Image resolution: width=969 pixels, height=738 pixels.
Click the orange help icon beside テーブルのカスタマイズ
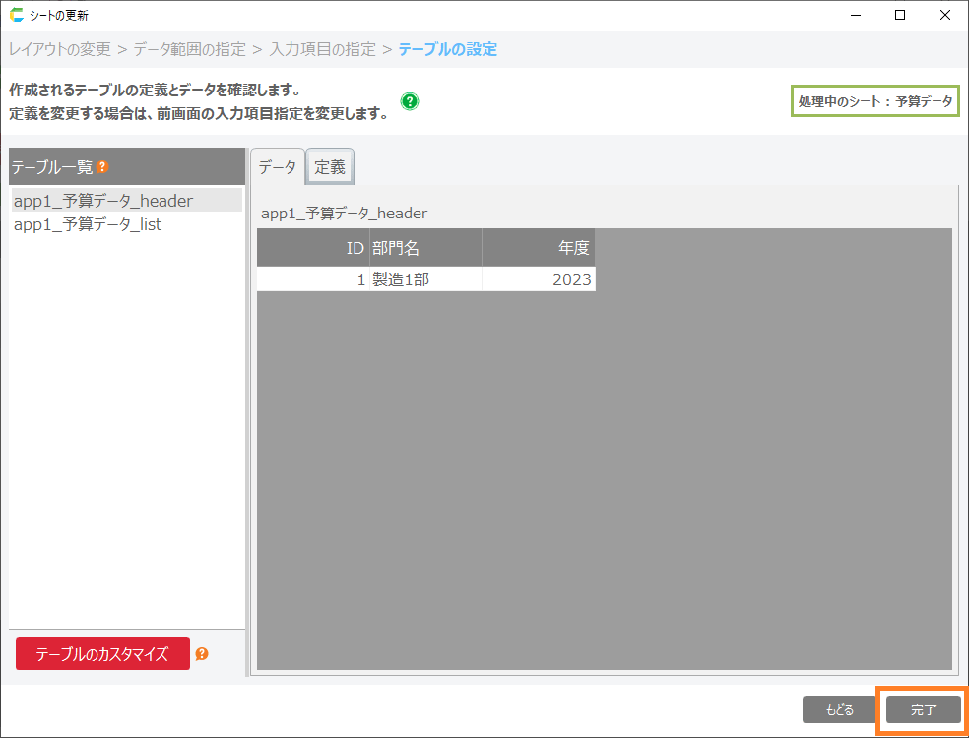202,654
